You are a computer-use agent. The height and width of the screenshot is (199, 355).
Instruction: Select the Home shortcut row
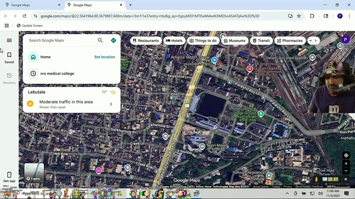[x=72, y=57]
